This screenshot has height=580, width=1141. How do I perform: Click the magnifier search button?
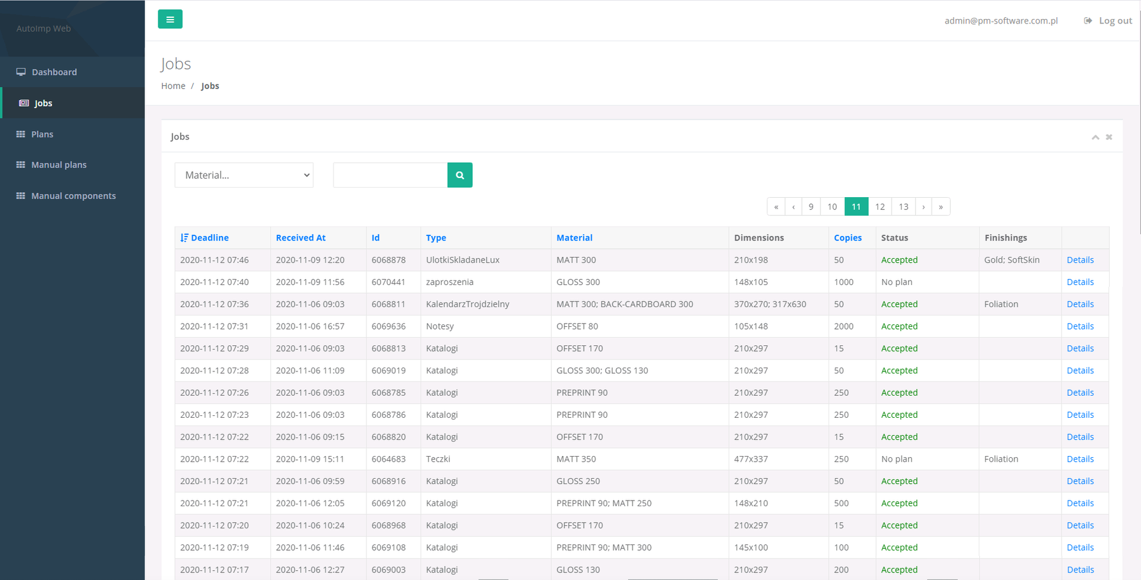pyautogui.click(x=459, y=175)
